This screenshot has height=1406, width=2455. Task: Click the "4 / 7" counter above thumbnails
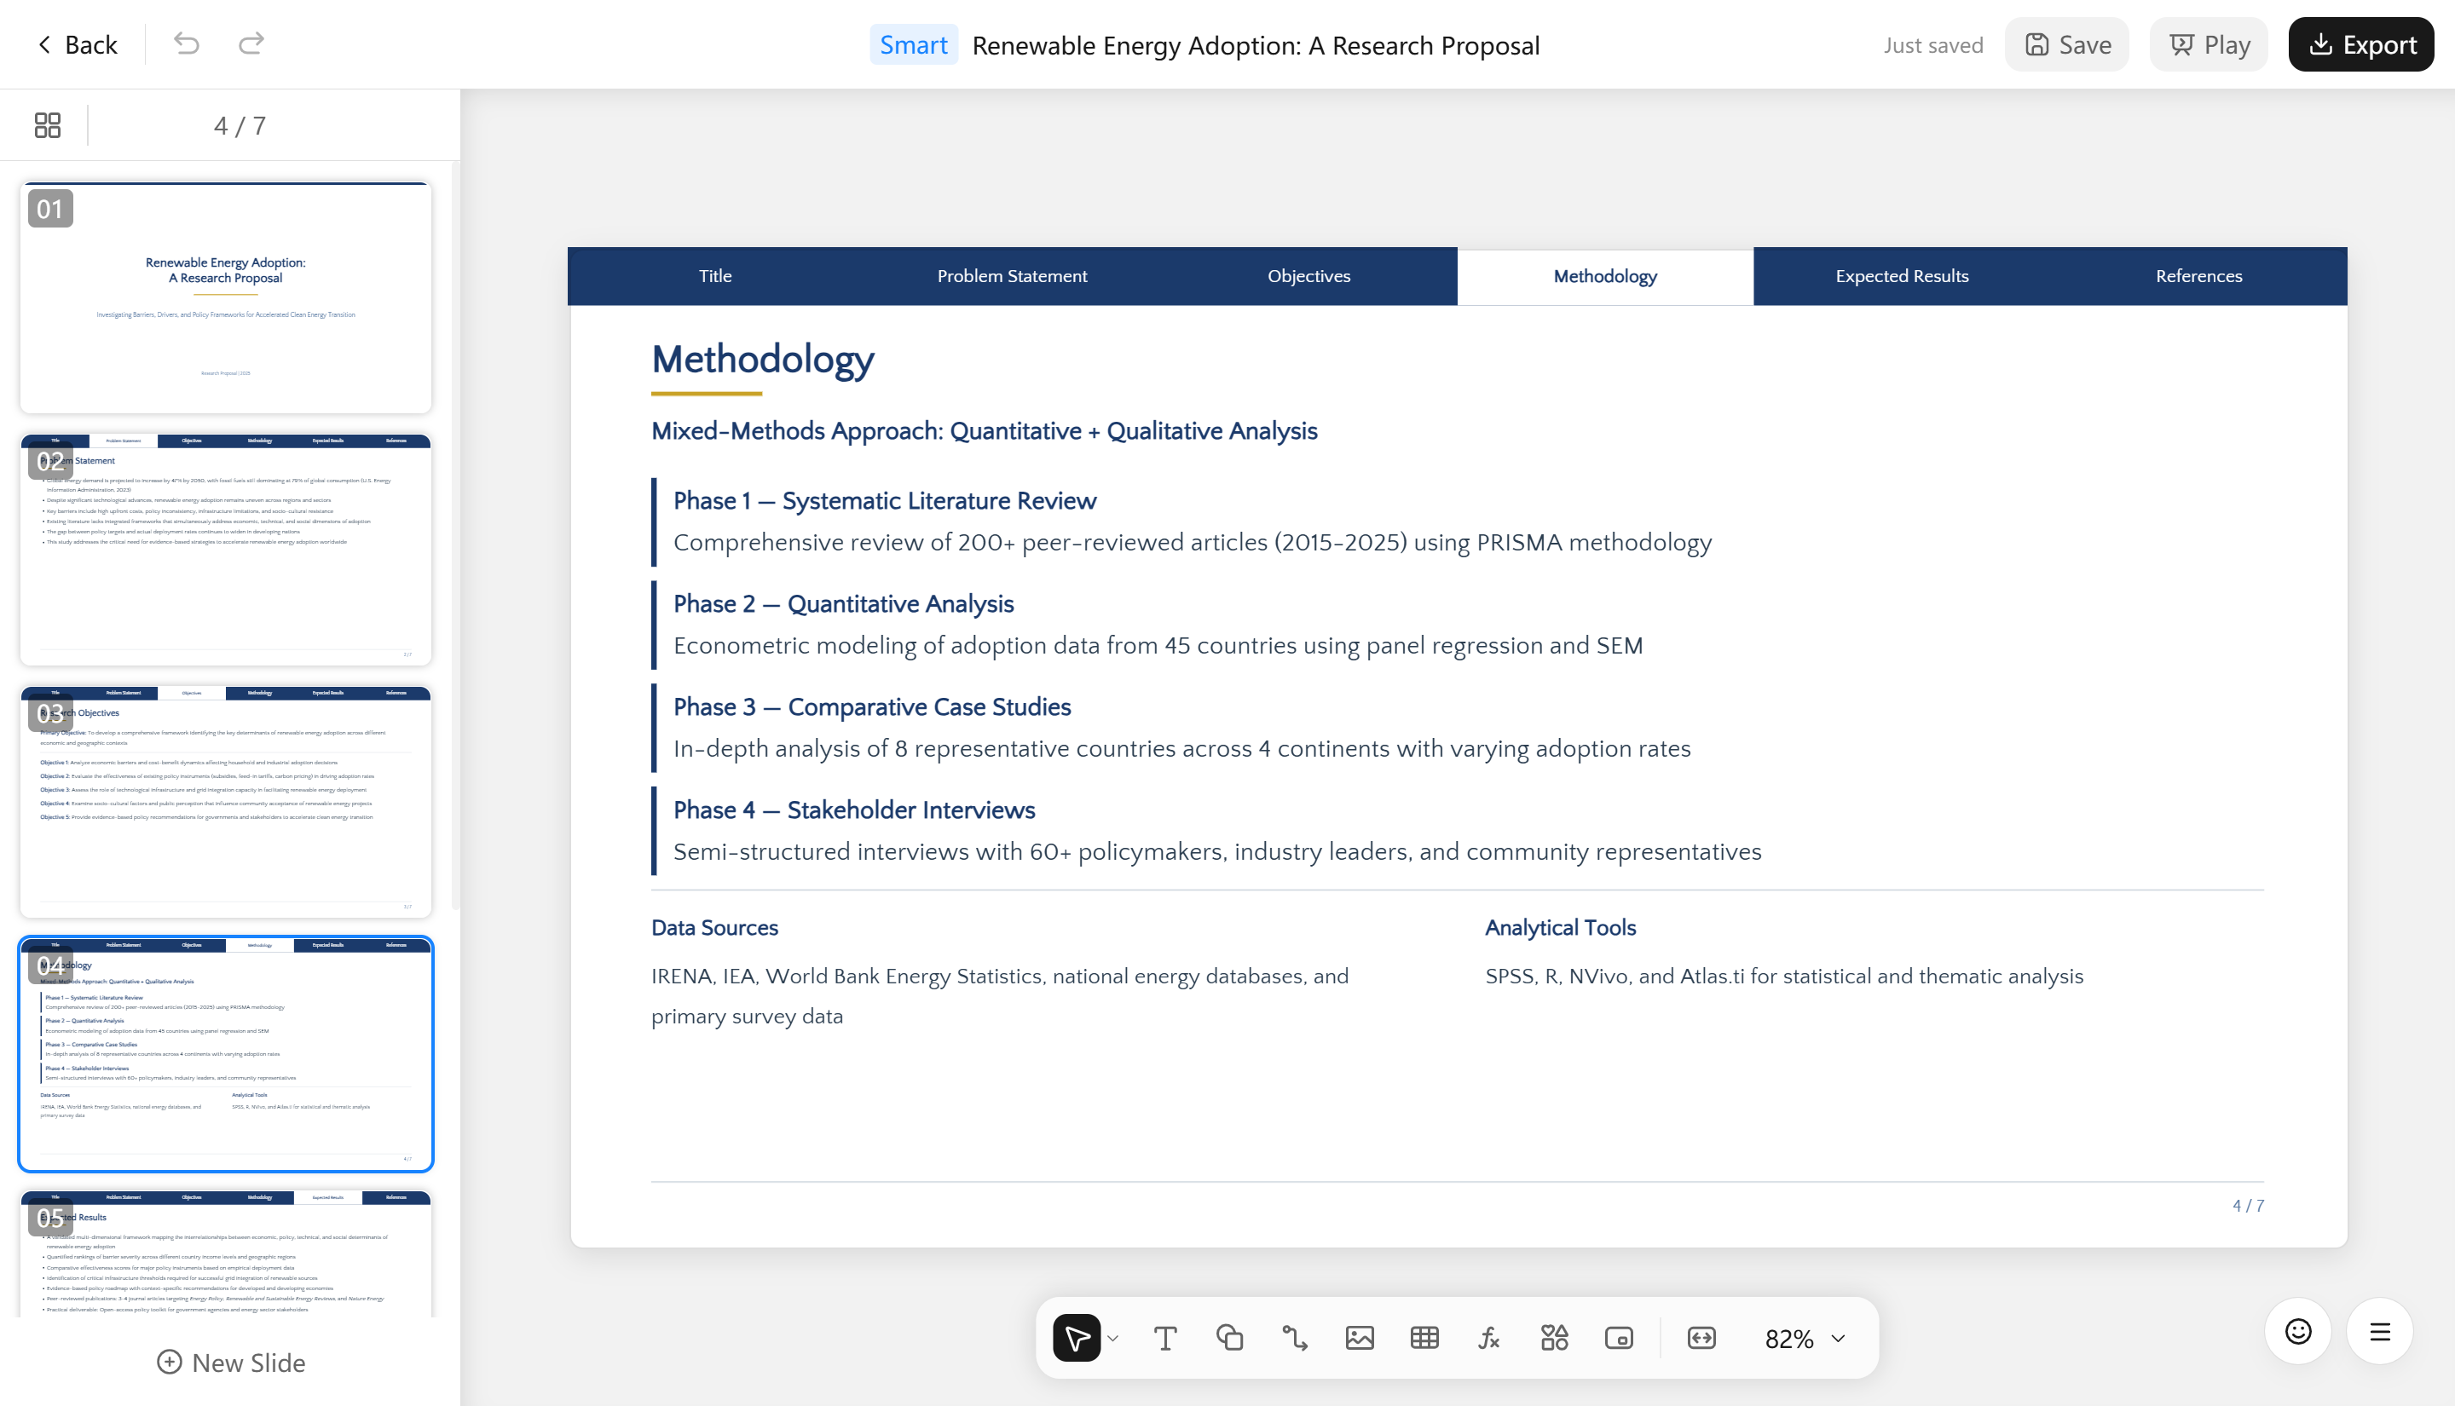240,125
